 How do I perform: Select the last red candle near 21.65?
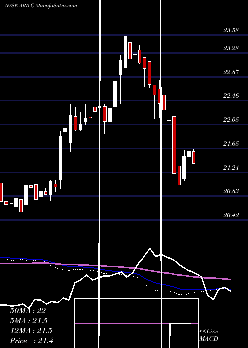click(x=194, y=157)
